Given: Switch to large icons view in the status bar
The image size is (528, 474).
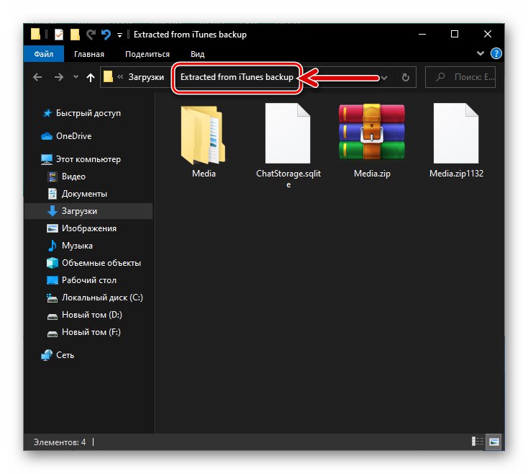Looking at the screenshot, I should click(x=494, y=442).
